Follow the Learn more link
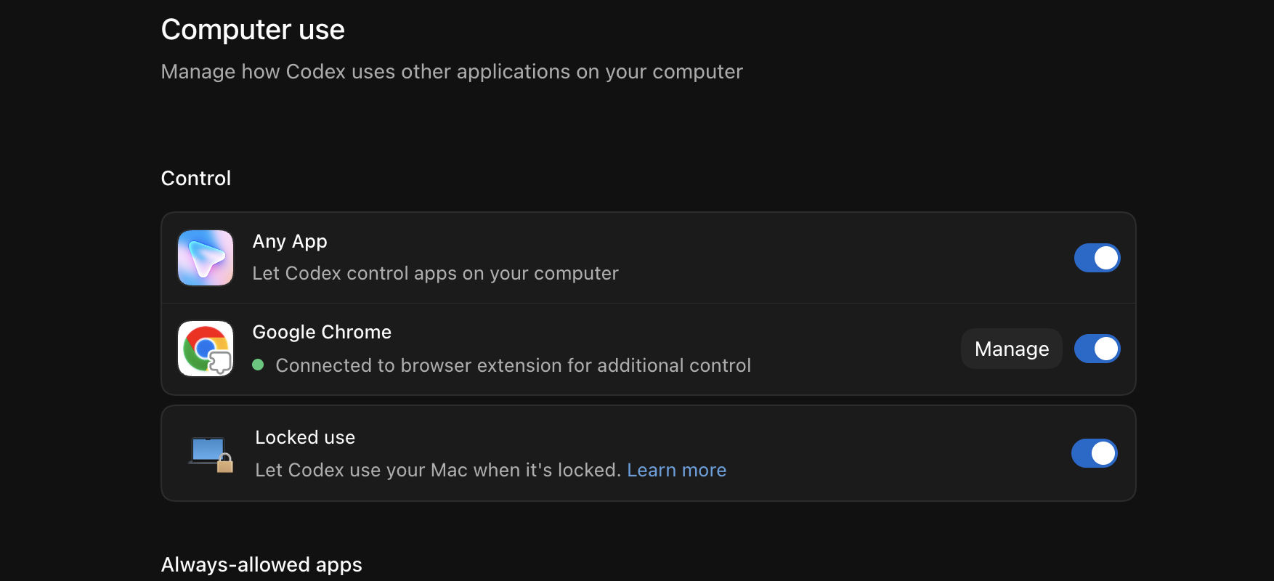 (676, 470)
